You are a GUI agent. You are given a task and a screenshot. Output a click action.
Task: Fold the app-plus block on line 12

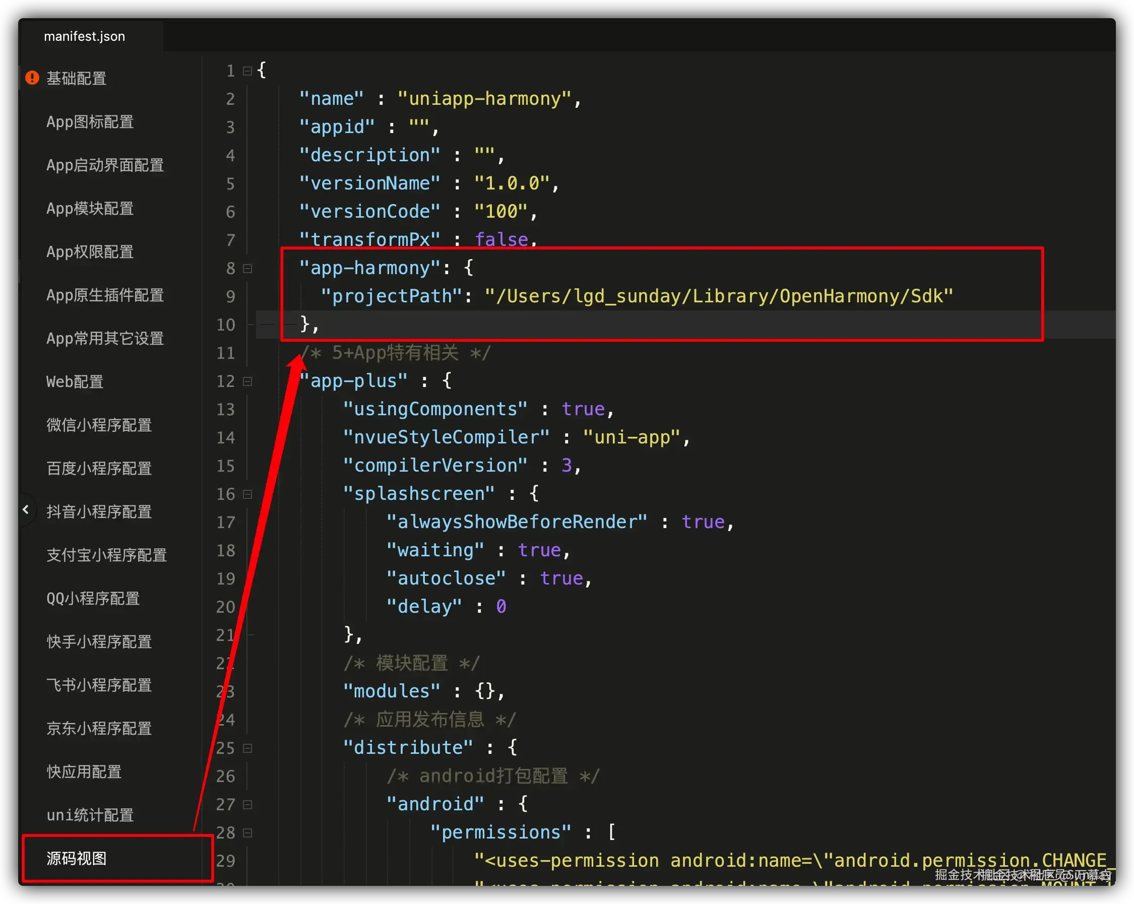pos(247,381)
